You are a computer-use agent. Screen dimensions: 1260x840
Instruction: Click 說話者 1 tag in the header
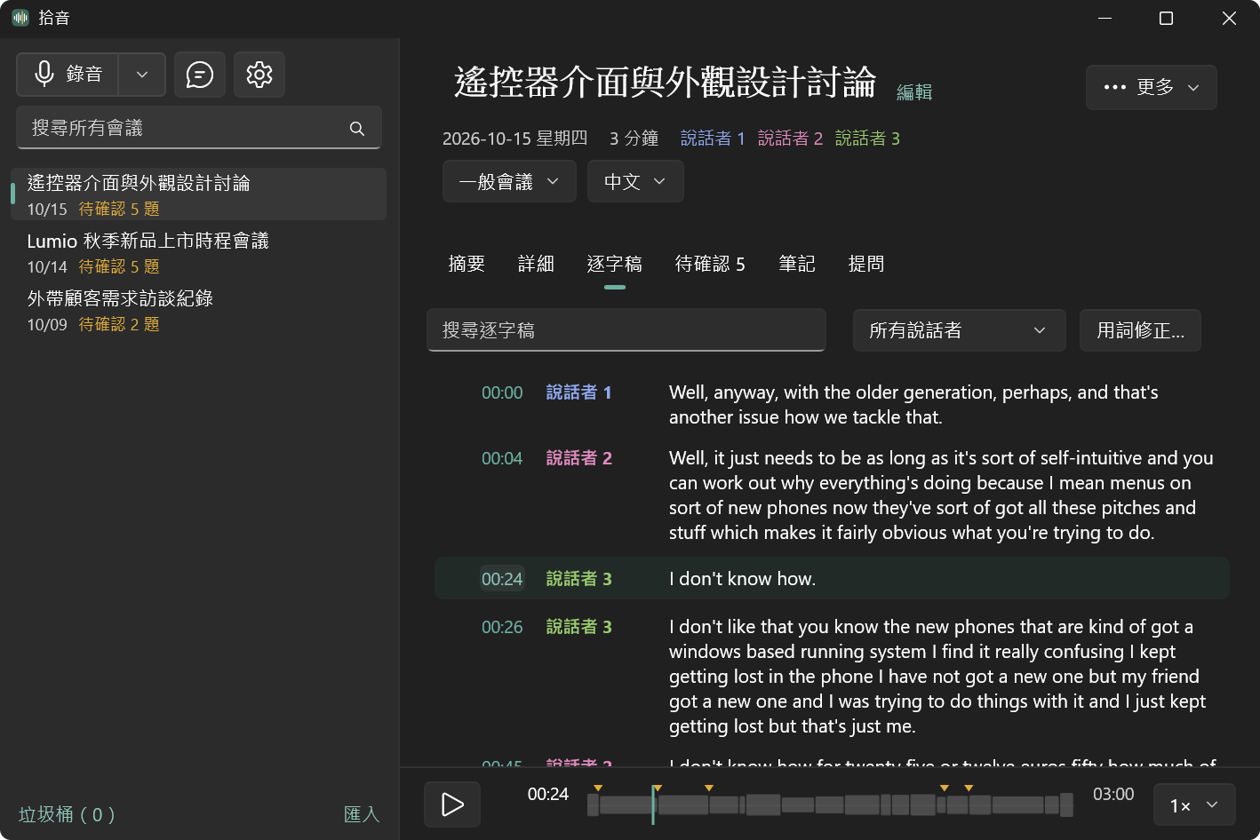713,139
